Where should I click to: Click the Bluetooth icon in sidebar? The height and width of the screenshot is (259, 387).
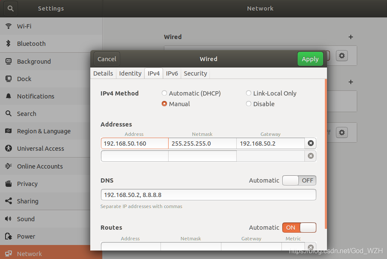9,43
